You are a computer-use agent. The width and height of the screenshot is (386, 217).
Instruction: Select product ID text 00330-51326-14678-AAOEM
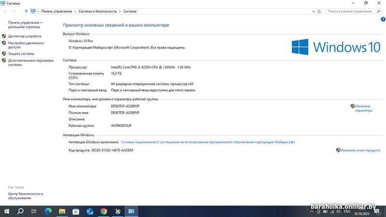(x=112, y=150)
